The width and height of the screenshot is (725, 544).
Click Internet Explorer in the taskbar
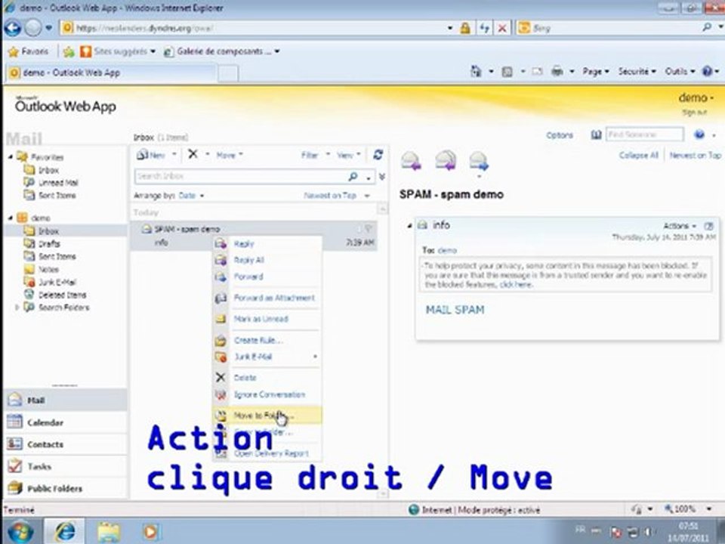click(65, 531)
